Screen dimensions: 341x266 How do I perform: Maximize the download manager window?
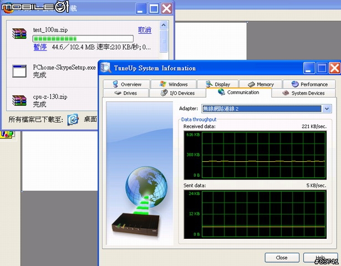(154, 9)
